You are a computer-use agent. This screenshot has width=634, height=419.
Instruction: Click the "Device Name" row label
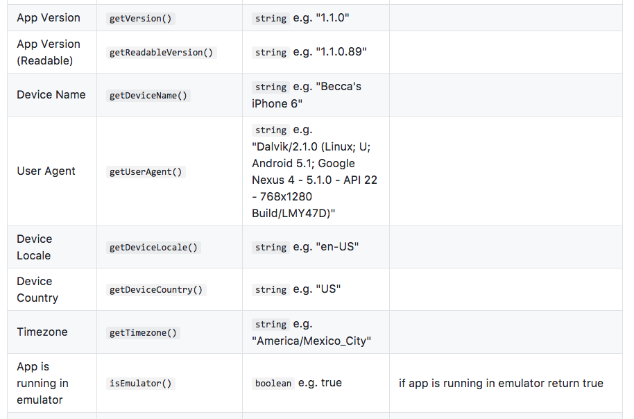click(x=51, y=95)
